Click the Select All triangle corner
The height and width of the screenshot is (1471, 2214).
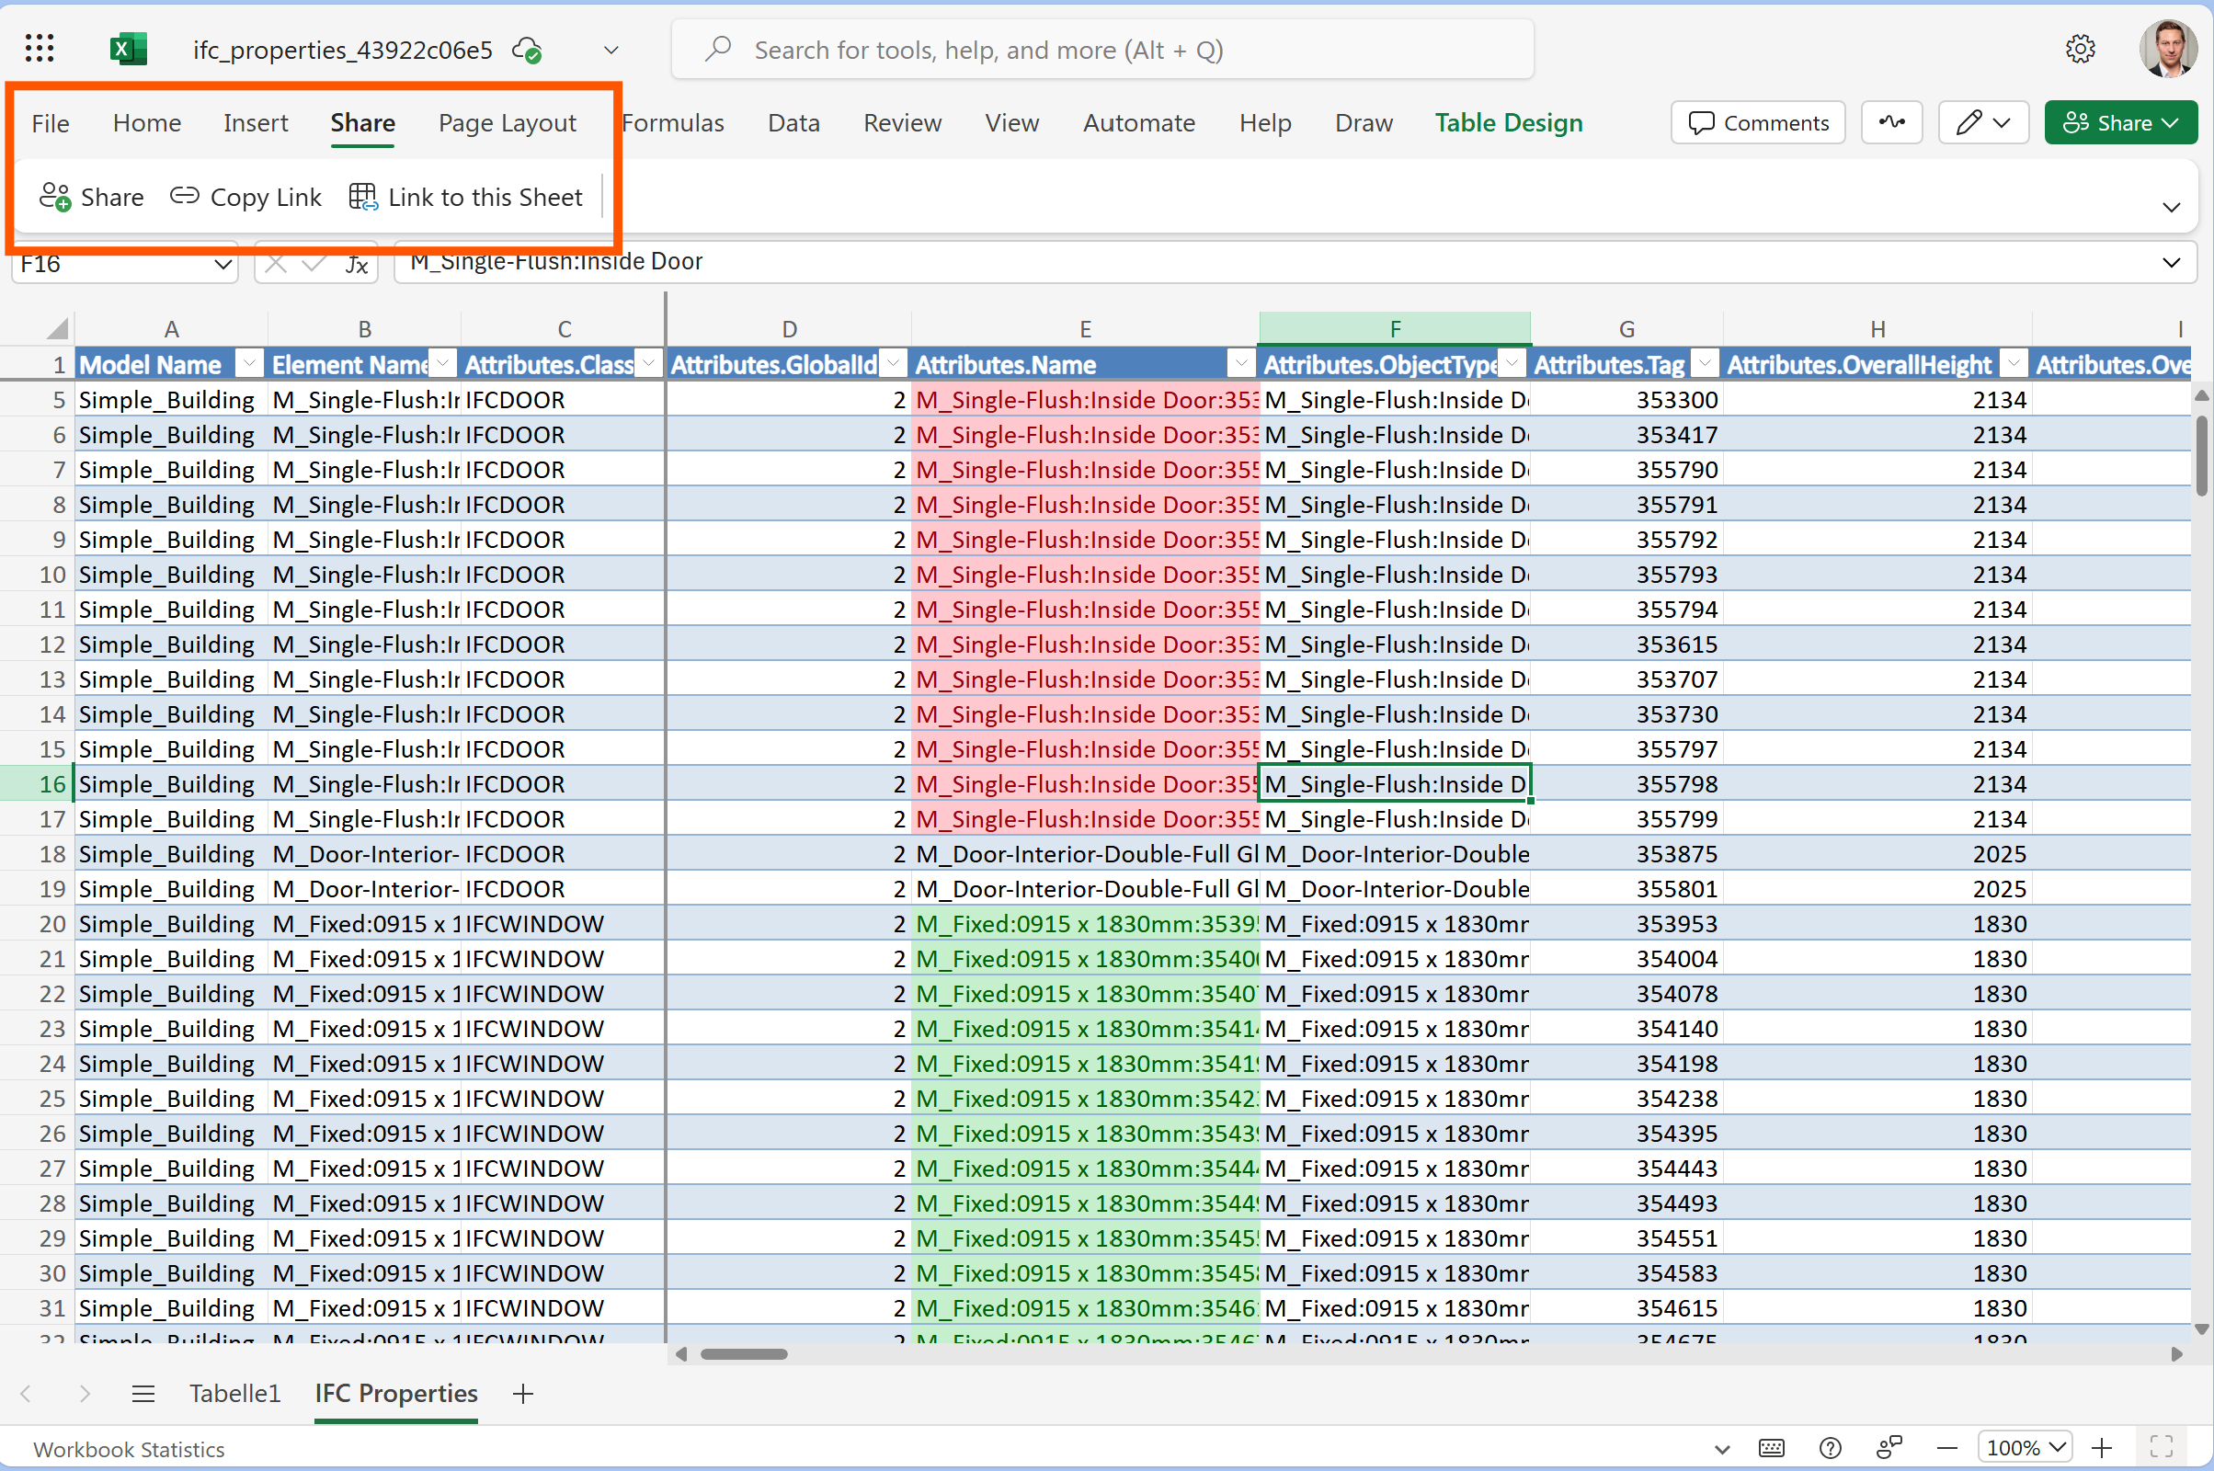click(57, 328)
